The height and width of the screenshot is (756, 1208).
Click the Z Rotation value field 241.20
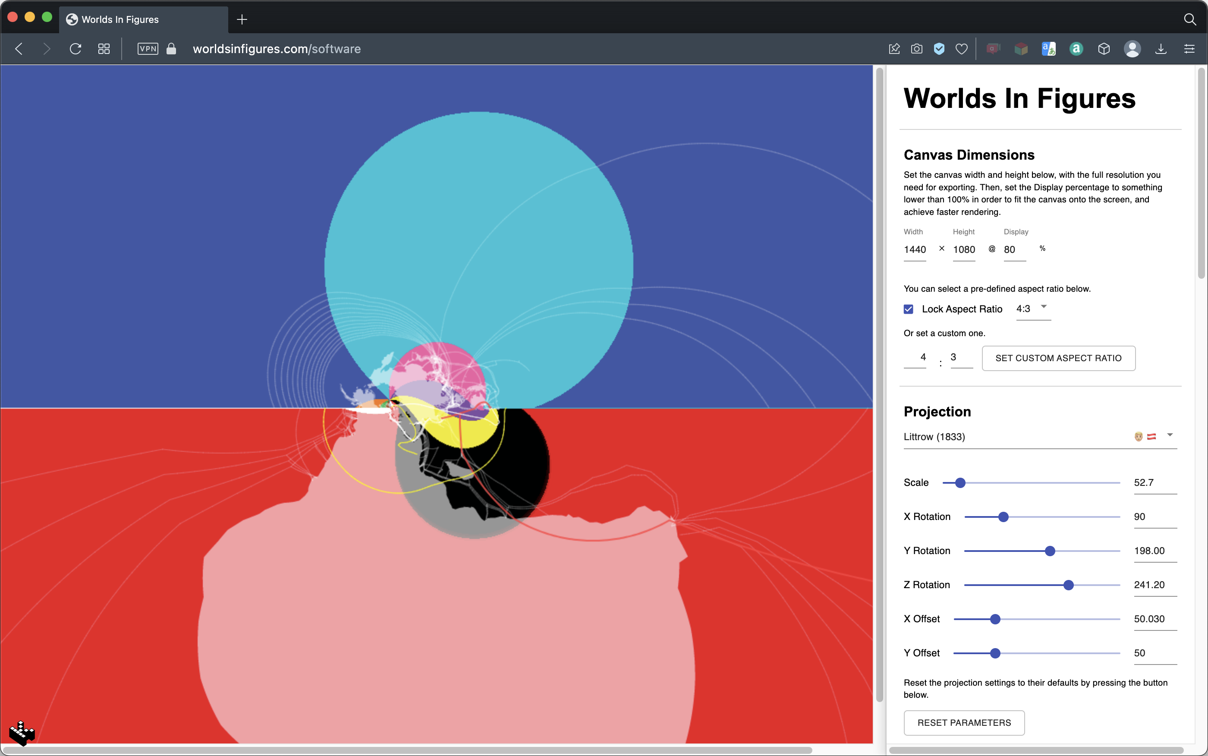coord(1155,585)
